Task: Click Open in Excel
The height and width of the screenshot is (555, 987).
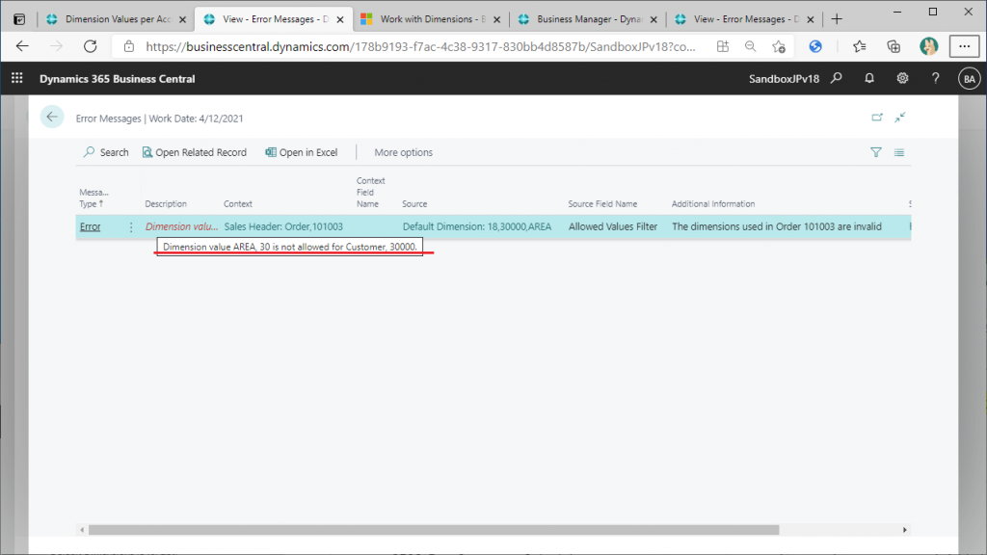Action: (302, 152)
